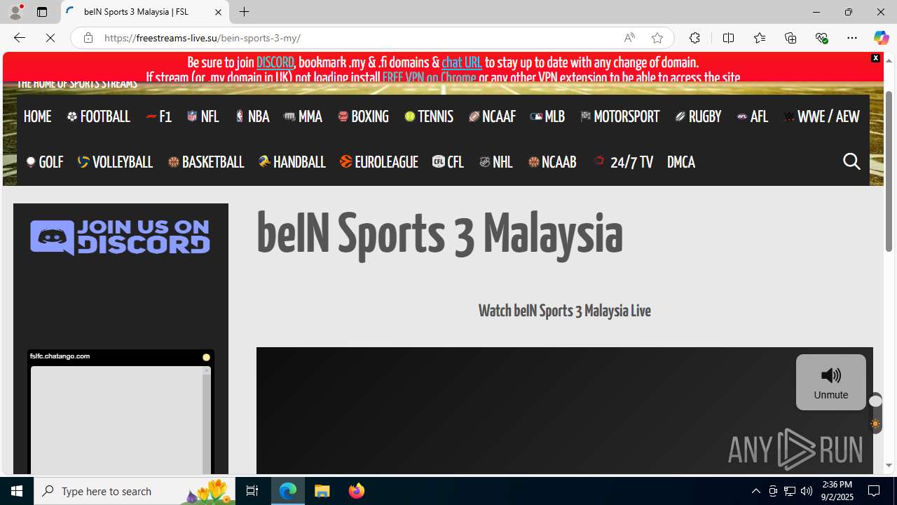Open FREE VPN on Chrome link

click(430, 77)
